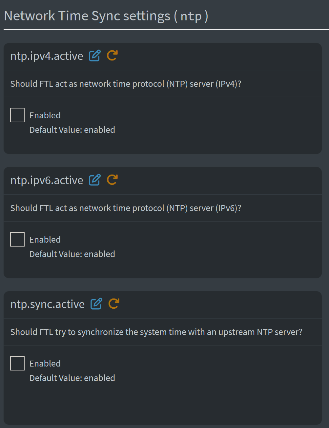This screenshot has width=329, height=428.
Task: Click the Enabled label for the IPv4 NTP server
Action: 45,115
